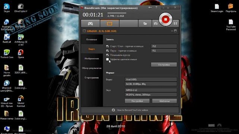Image resolution: width=239 pixels, height=134 pixels.
Task: Open the output folder icon in Bandicam
Action: tap(145, 23)
